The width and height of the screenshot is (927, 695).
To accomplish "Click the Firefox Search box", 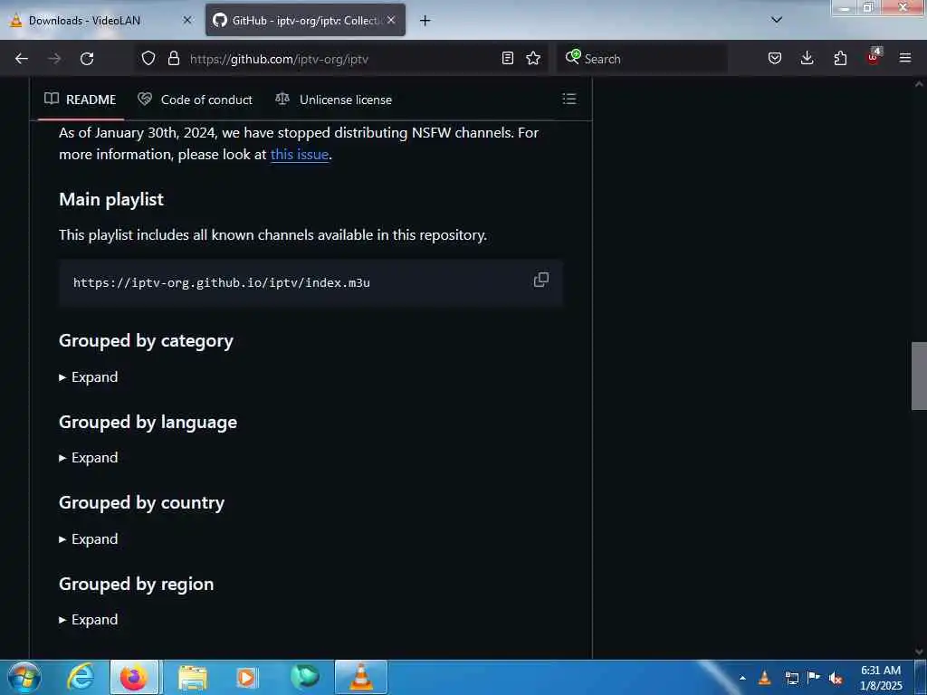I will pos(642,59).
